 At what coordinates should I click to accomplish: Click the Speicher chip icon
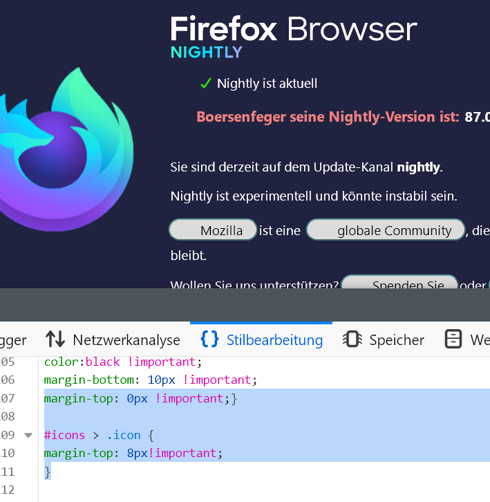coord(352,340)
